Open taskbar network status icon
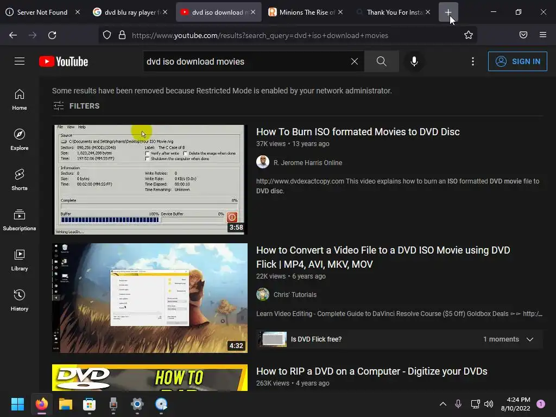 475,404
